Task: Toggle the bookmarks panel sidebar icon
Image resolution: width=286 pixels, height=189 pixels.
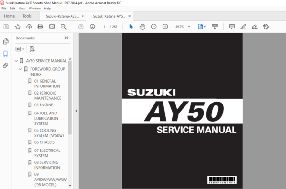Action: (x=5, y=54)
